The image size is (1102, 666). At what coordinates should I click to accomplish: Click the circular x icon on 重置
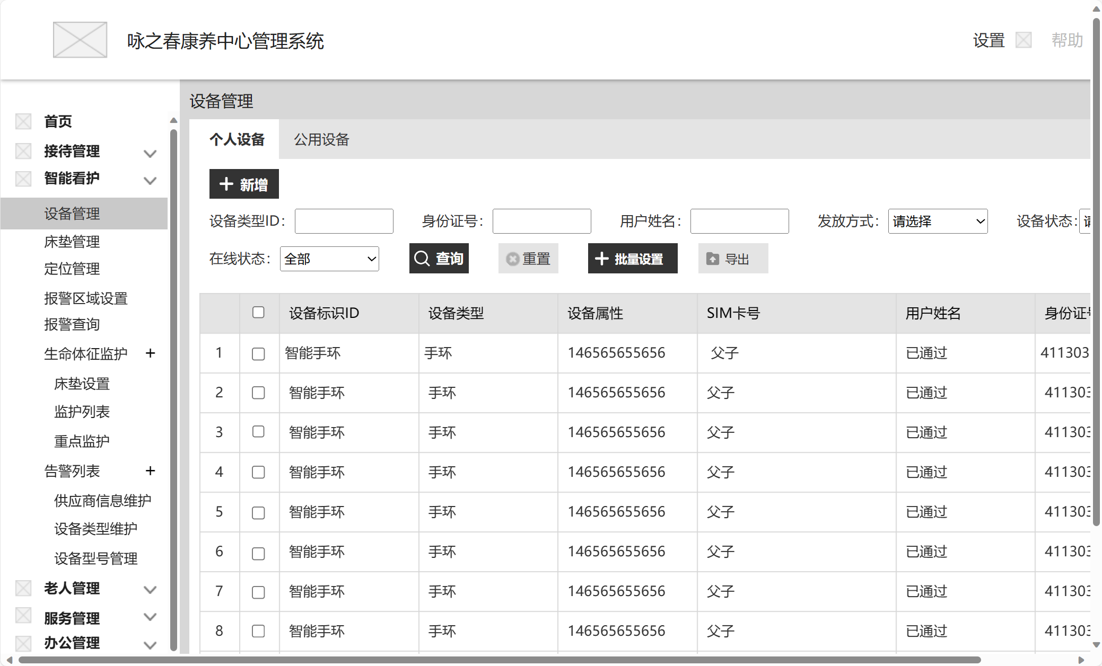click(512, 259)
